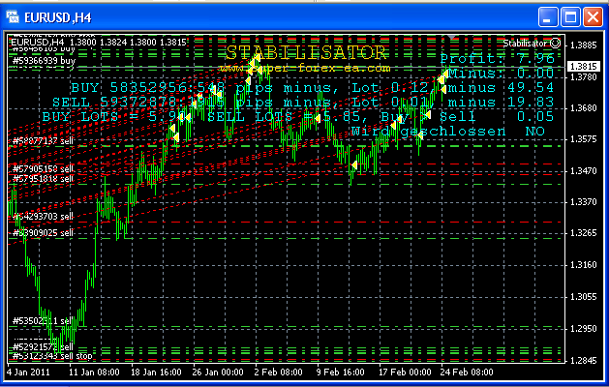
Task: Open the www.super-forex-ea.com link
Action: click(x=304, y=68)
